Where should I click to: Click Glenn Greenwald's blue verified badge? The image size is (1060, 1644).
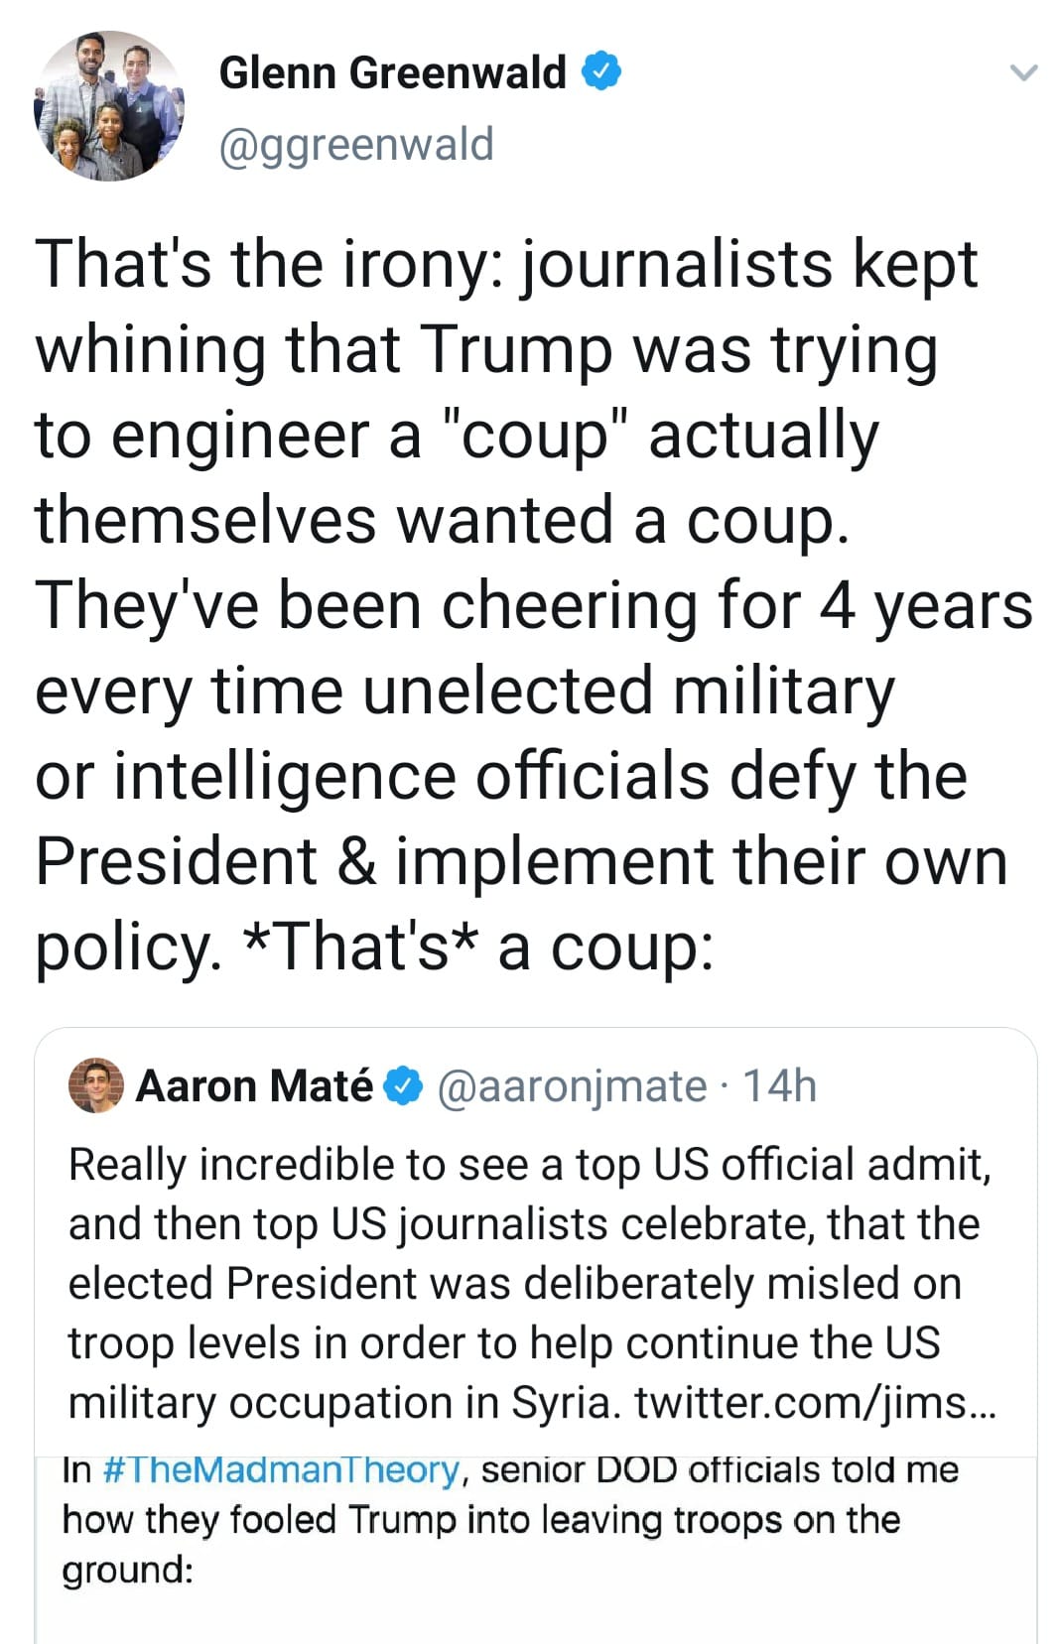coord(601,71)
